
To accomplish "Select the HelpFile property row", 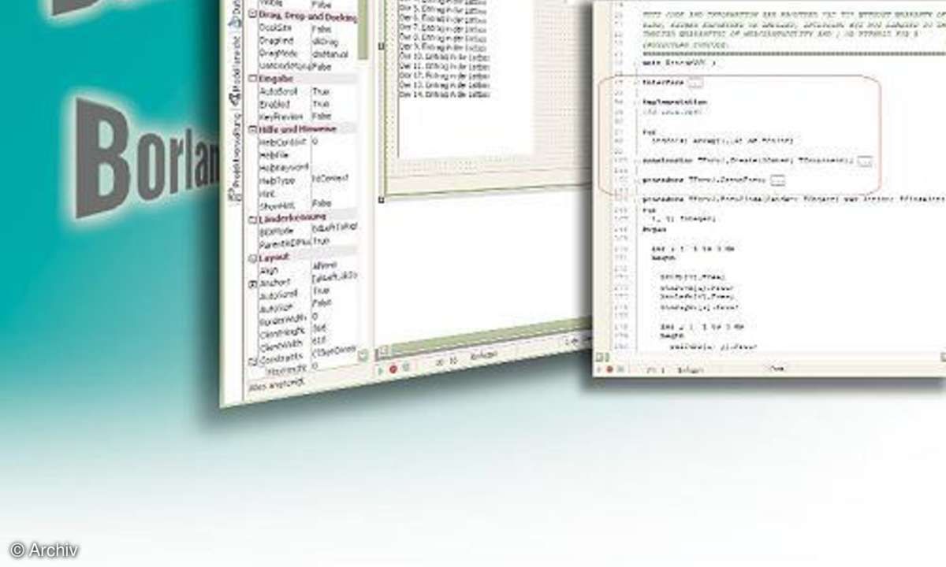I will click(x=306, y=154).
